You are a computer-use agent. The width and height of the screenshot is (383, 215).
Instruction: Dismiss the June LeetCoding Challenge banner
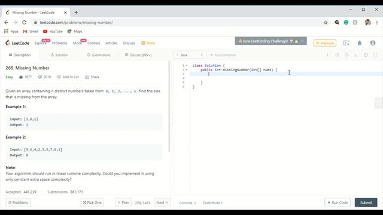(x=302, y=41)
